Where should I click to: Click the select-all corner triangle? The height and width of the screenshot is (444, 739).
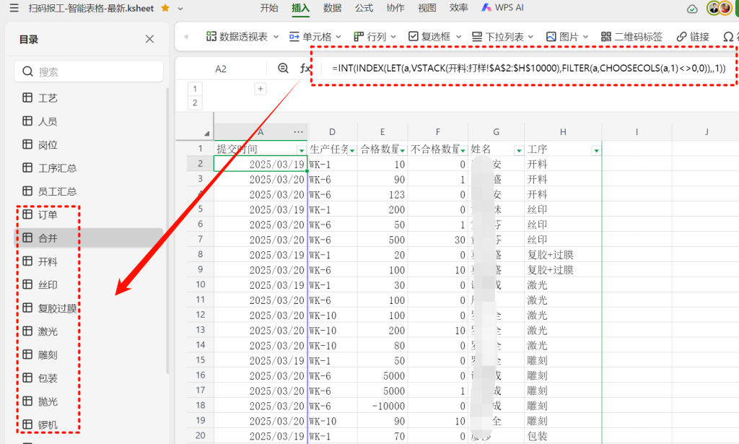206,133
